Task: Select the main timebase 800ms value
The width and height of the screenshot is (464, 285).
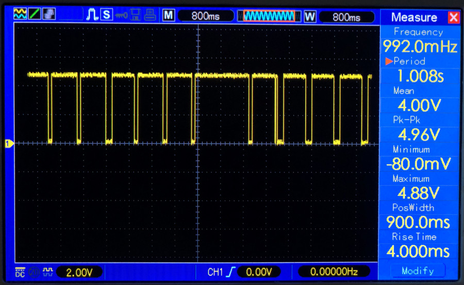Action: pyautogui.click(x=206, y=16)
